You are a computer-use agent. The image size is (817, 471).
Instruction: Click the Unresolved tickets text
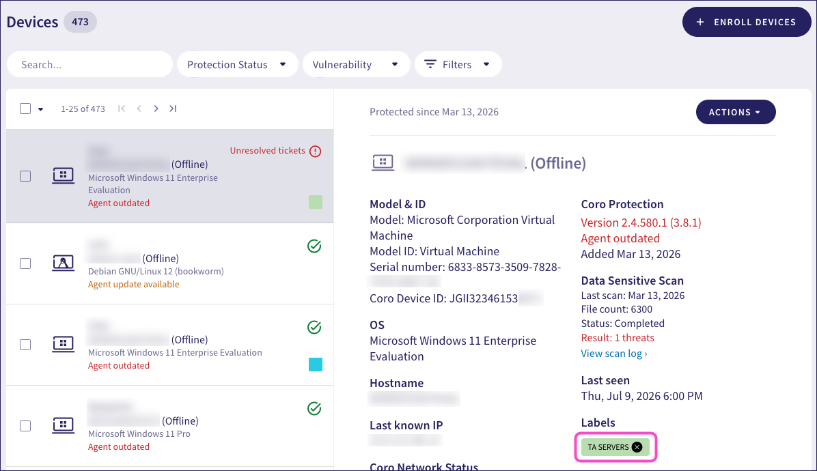tap(267, 150)
